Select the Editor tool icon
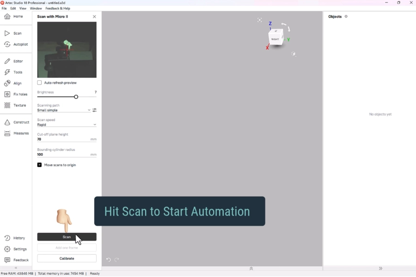The width and height of the screenshot is (416, 277). pyautogui.click(x=7, y=61)
